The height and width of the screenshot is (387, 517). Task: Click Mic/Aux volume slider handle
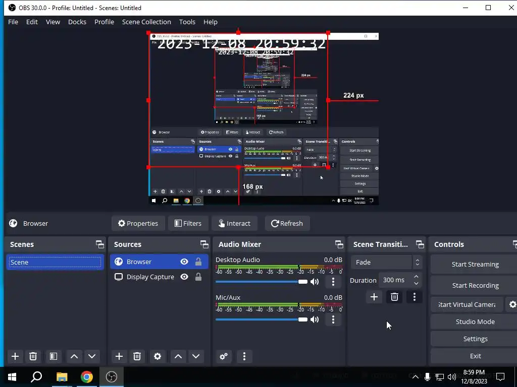[x=303, y=319]
